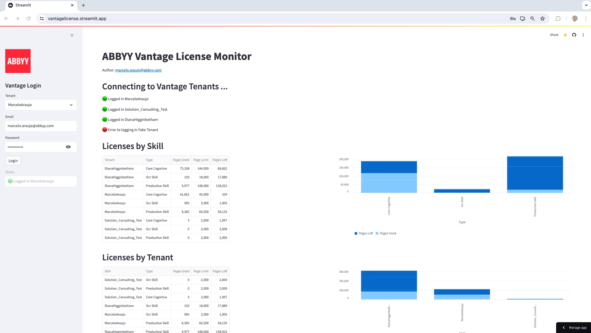Star the app with the yellow star icon
Viewport: 591px width, 333px height.
coord(565,35)
